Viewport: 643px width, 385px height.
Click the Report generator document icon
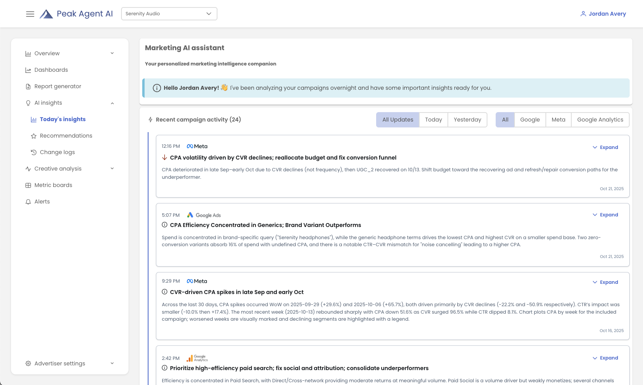coord(28,86)
